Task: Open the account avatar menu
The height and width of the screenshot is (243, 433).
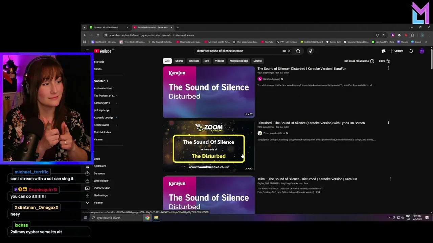Action: (x=422, y=51)
